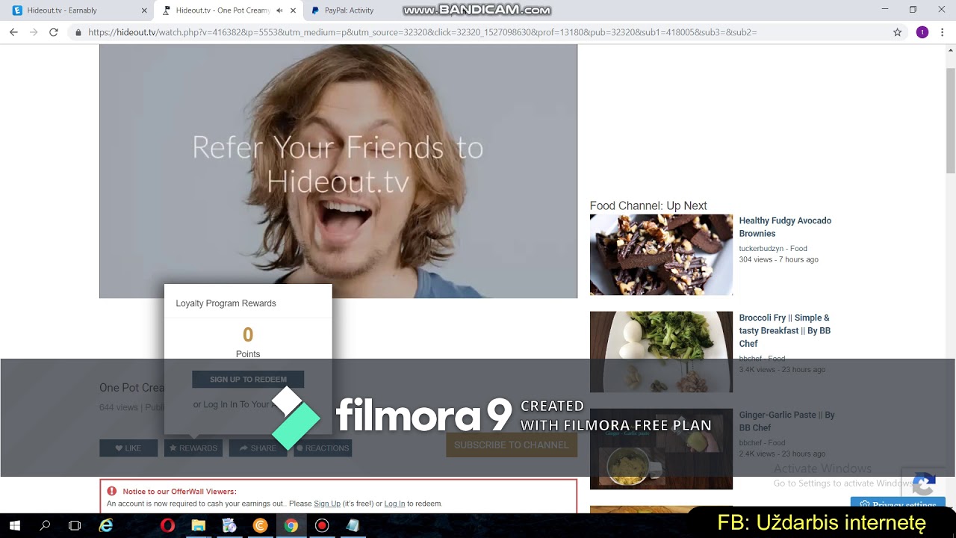Click the LIKE button under the video

coord(128,448)
